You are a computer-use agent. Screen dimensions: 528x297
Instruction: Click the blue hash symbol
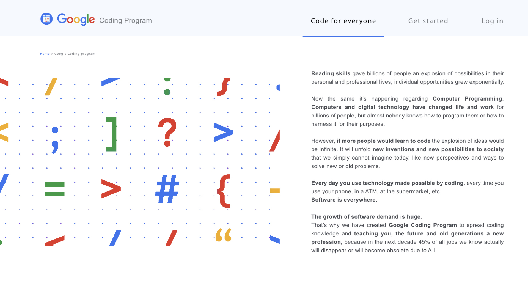[167, 189]
